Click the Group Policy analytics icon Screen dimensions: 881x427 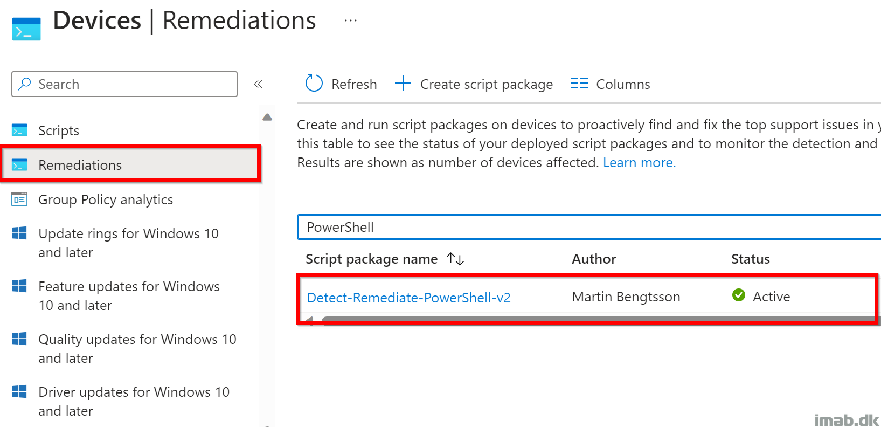pos(19,199)
